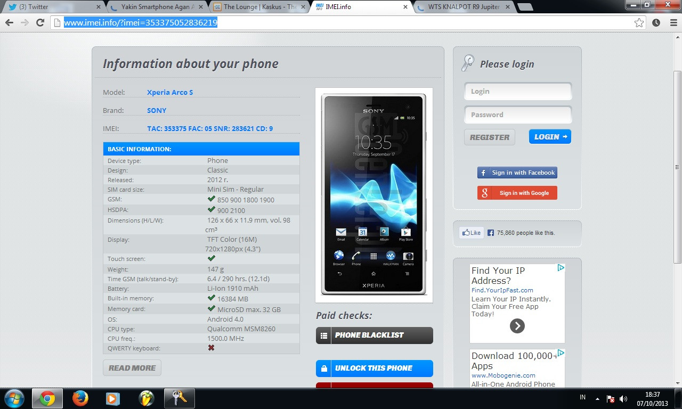This screenshot has width=682, height=409.
Task: Launch Firefox from the taskbar
Action: pyautogui.click(x=80, y=398)
